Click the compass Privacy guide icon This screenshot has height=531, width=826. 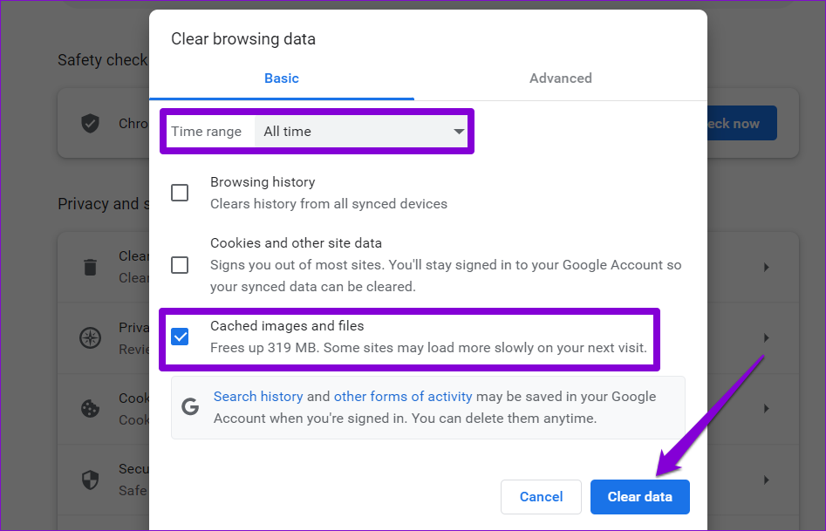coord(90,337)
